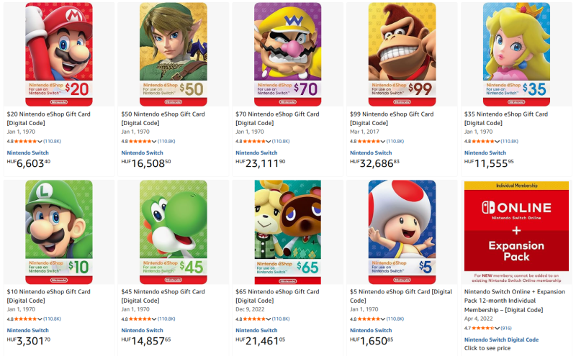This screenshot has height=356, width=576.
Task: Expand rating chevron for $99 gift card
Action: tap(383, 142)
